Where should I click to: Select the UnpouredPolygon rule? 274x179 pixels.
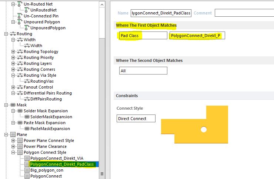click(x=48, y=28)
